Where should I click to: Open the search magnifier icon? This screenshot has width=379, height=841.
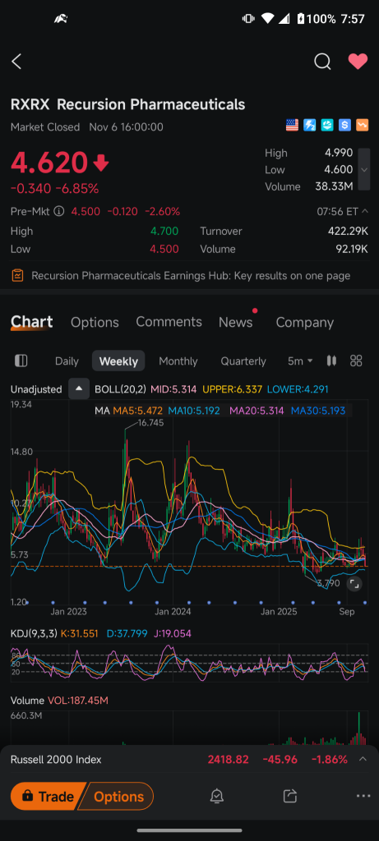(x=322, y=62)
